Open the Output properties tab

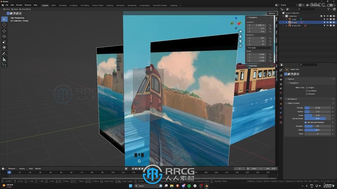(281, 80)
